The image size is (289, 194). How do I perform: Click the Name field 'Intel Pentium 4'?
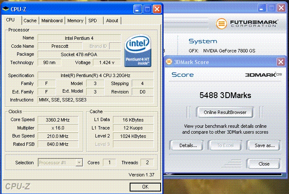tap(79, 38)
